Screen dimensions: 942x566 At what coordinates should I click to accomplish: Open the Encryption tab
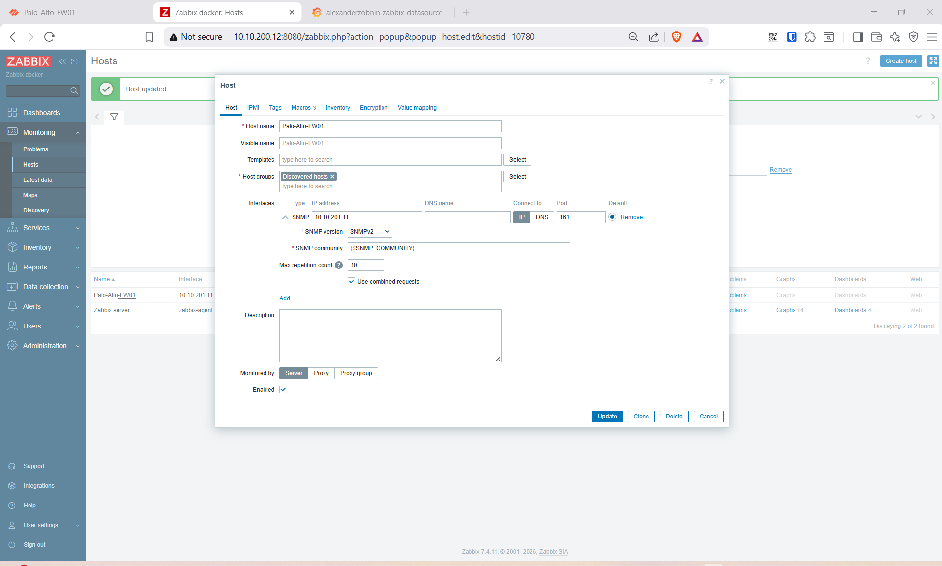[374, 108]
